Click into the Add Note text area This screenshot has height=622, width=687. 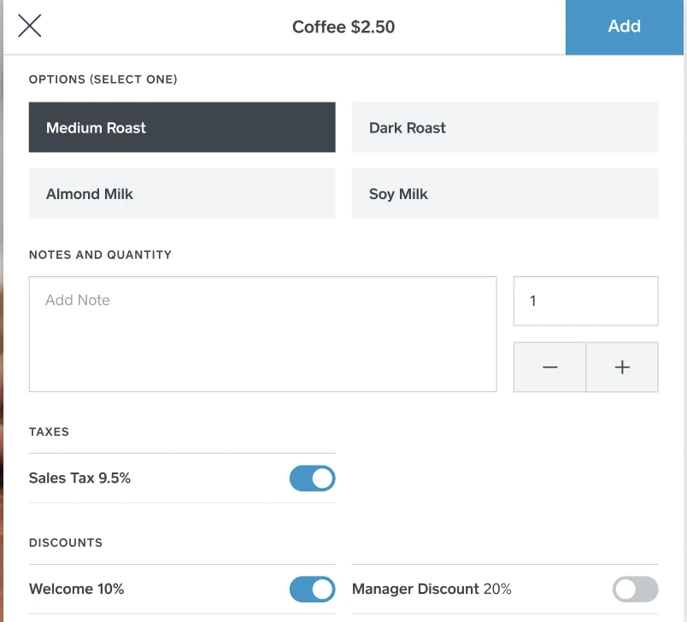pyautogui.click(x=262, y=334)
